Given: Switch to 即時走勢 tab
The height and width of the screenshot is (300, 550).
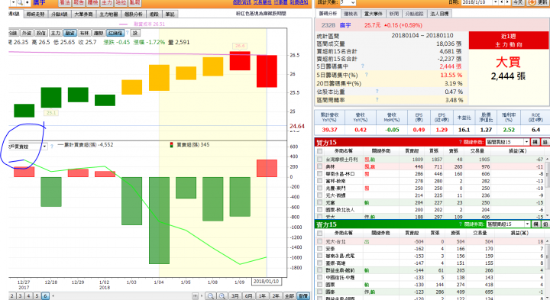Looking at the screenshot, I should pyautogui.click(x=36, y=14).
